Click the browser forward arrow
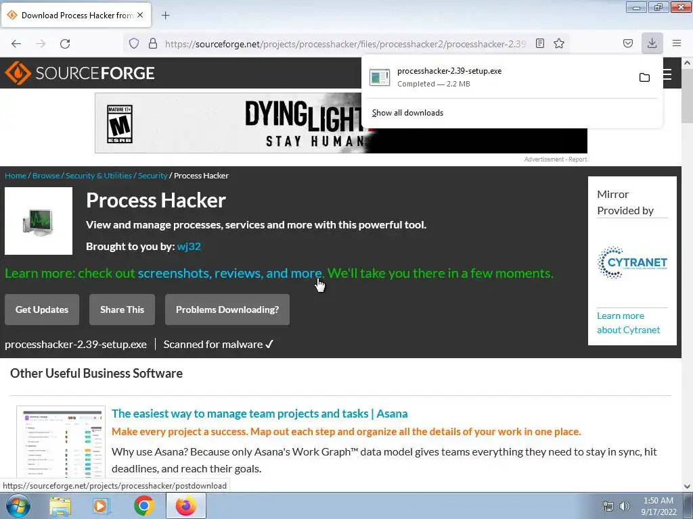Viewport: 693px width, 519px height. 41,43
